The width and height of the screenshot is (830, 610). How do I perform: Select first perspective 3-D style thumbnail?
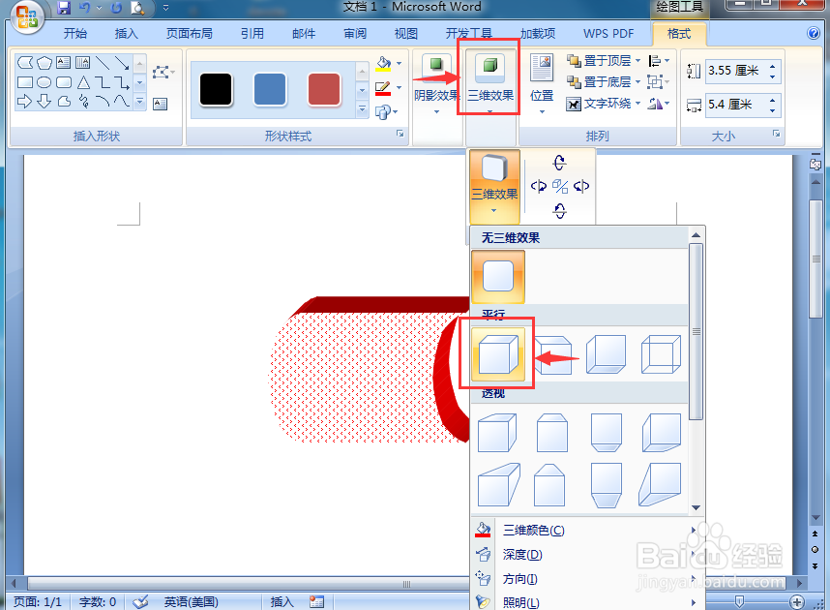pyautogui.click(x=496, y=433)
